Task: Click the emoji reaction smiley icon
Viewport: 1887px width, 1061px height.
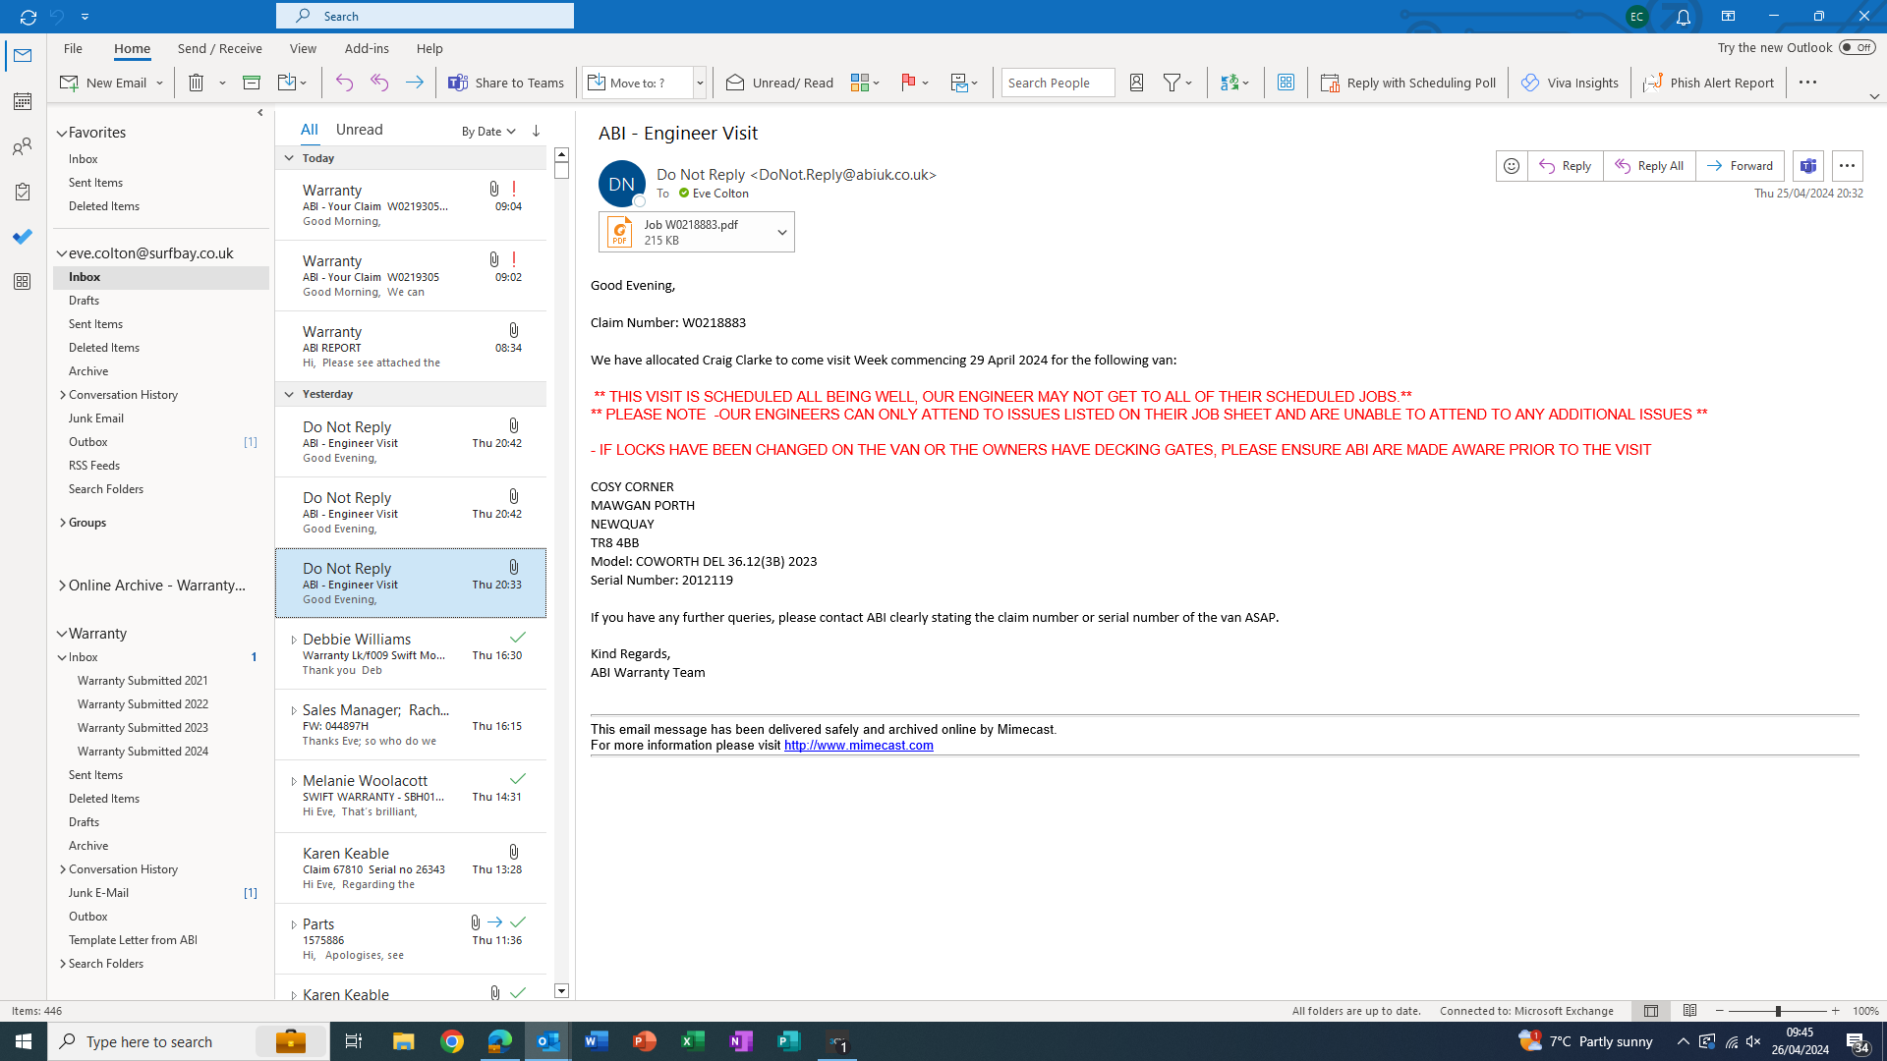Action: [1511, 166]
